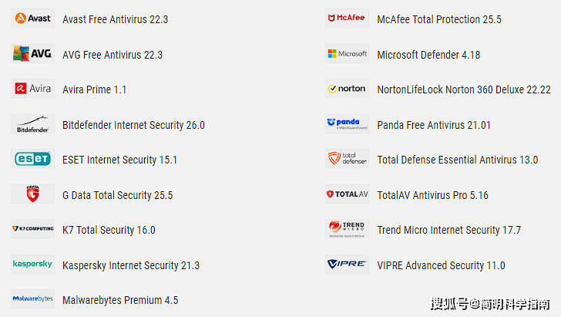Select the Norton logo
Image resolution: width=561 pixels, height=317 pixels.
pos(347,89)
